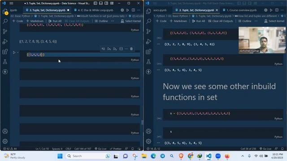Open Manage gear in left VS Code window

coord(5,141)
